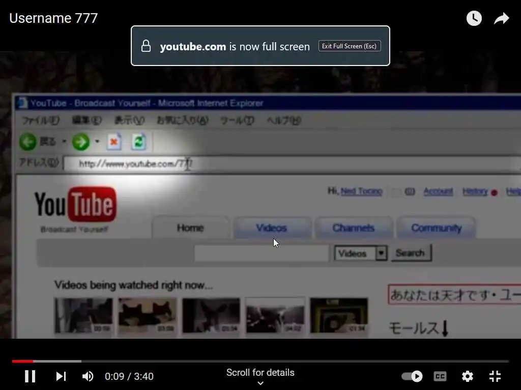Click the green forward arrow in Internet Explorer
Viewport: 521px width, 390px height.
pyautogui.click(x=81, y=142)
